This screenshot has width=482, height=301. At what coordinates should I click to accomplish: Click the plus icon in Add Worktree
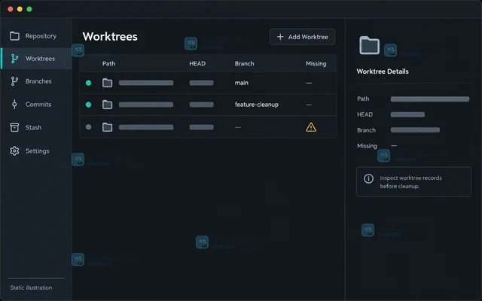pyautogui.click(x=280, y=37)
